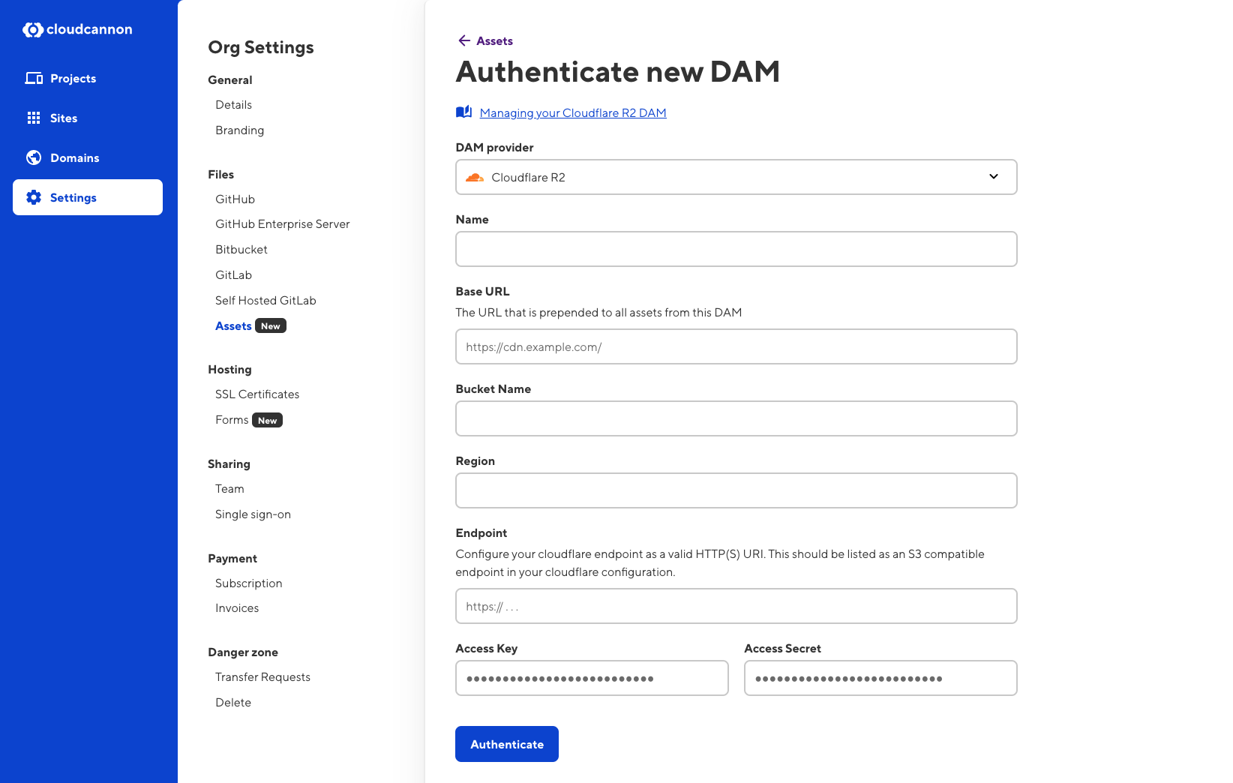The width and height of the screenshot is (1233, 783).
Task: Focus the Base URL input field
Action: point(736,346)
